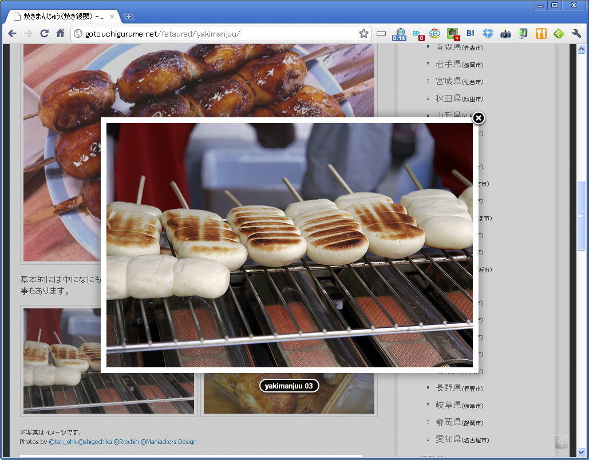
Task: Bookmark this page with the star icon
Action: 363,34
